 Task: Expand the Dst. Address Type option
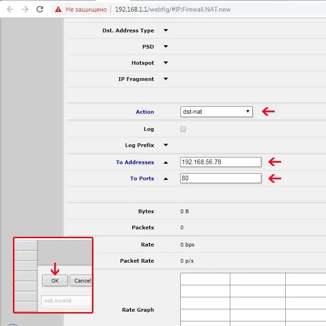166,31
